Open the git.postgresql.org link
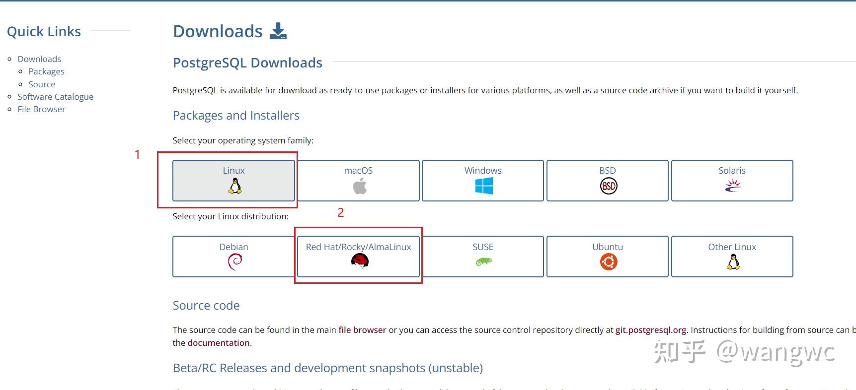The image size is (856, 390). [651, 330]
